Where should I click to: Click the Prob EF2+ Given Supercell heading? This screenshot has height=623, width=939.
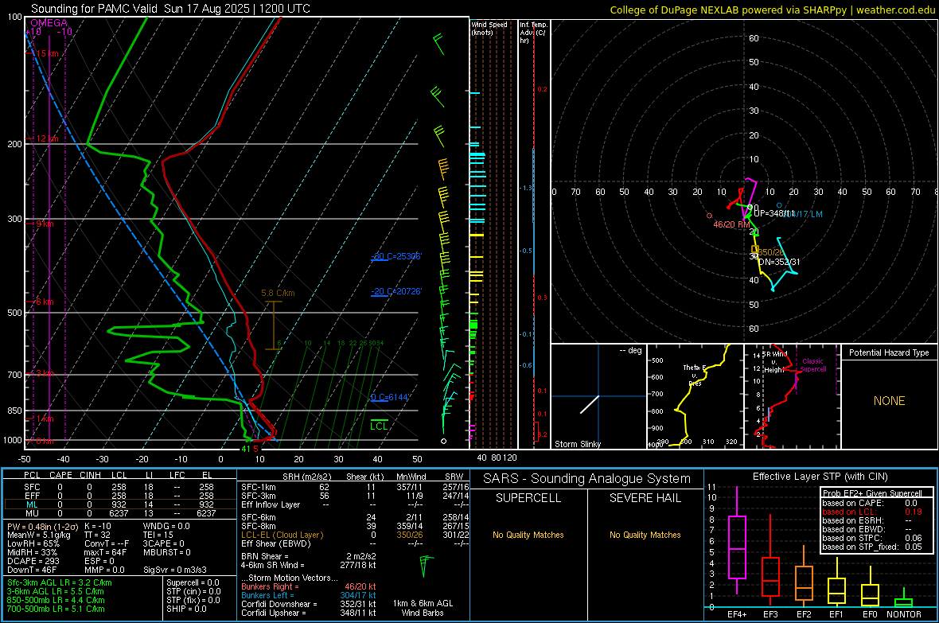872,493
